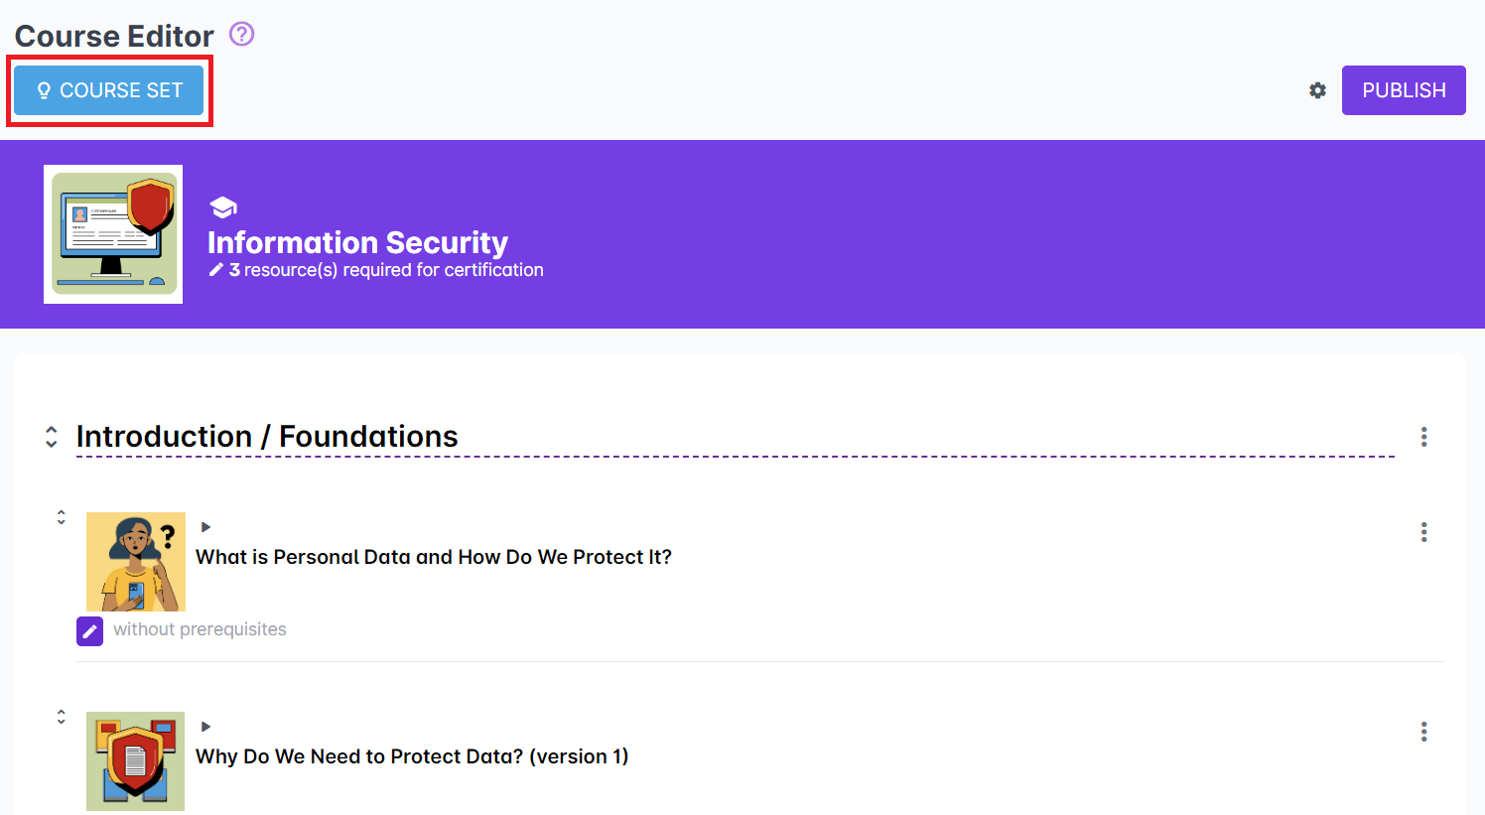Open options menu for Why Protect Data resource
The width and height of the screenshot is (1485, 815).
[1423, 732]
